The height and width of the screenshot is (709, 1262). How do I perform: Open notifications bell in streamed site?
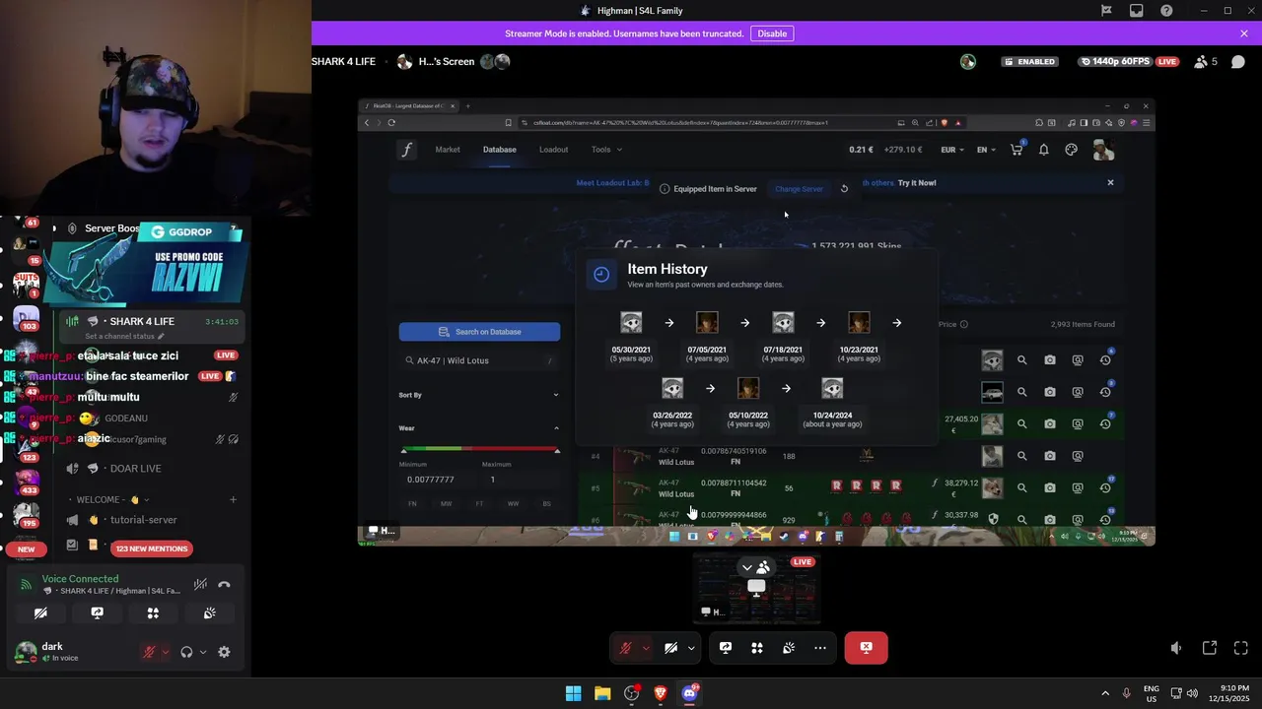pos(1043,150)
